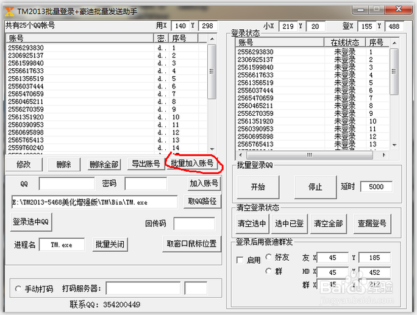This screenshot has height=315, width=417.
Task: Click the 回传码 input field
Action: [194, 224]
